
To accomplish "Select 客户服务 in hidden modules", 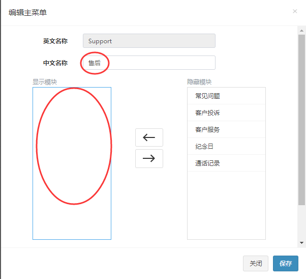I will coord(226,129).
